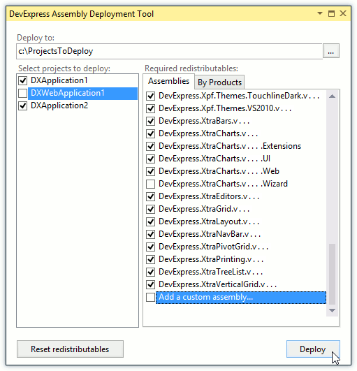The image size is (357, 371).
Task: Uncheck DevExpress.XtraPivotGrid assembly checkbox
Action: (151, 247)
